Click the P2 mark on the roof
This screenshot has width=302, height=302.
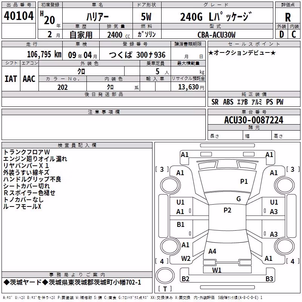coord(227,210)
